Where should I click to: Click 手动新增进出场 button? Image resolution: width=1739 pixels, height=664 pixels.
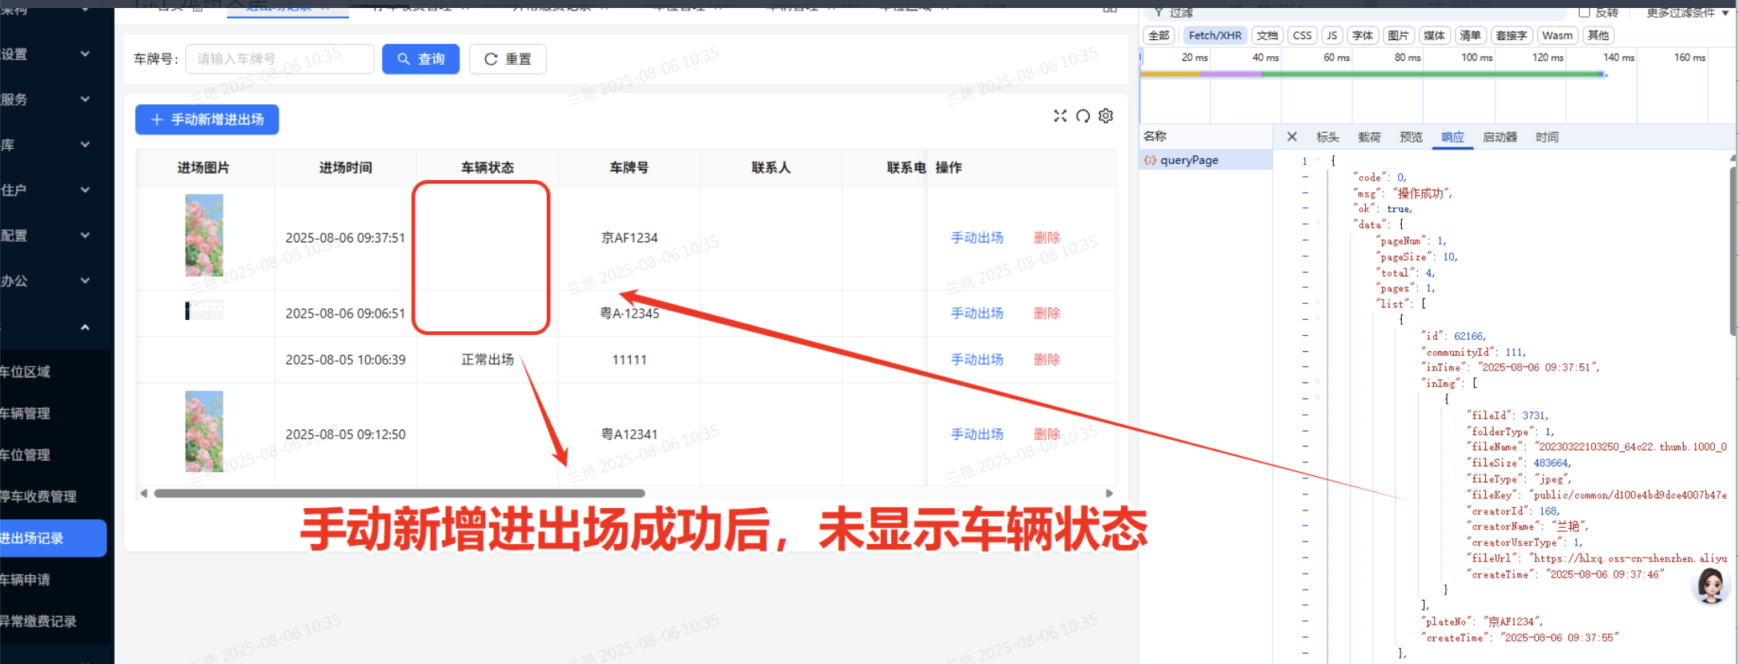point(207,119)
